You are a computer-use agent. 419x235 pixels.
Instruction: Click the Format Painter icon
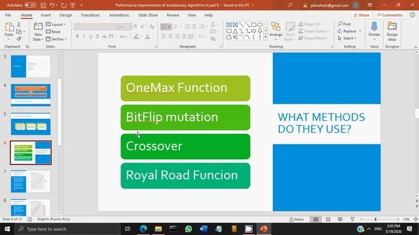click(x=19, y=39)
